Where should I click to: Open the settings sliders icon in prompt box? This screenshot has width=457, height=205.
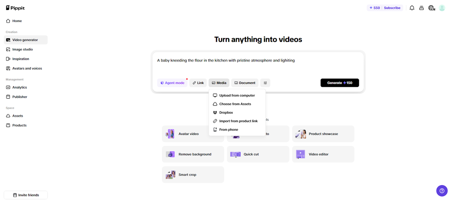(x=265, y=83)
